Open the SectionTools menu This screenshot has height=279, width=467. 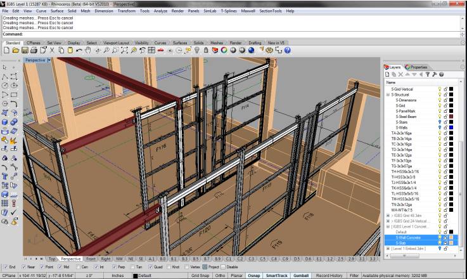point(271,11)
